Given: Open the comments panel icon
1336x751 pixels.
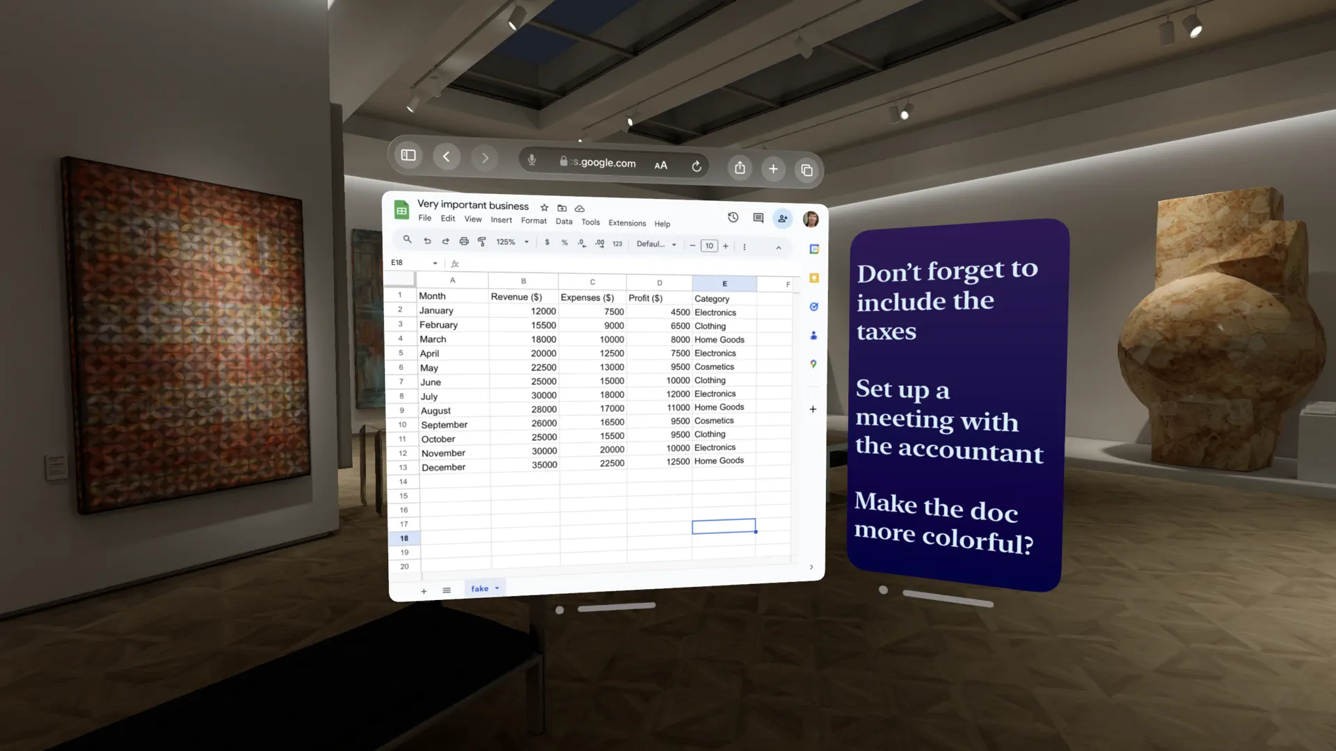Looking at the screenshot, I should (x=758, y=218).
